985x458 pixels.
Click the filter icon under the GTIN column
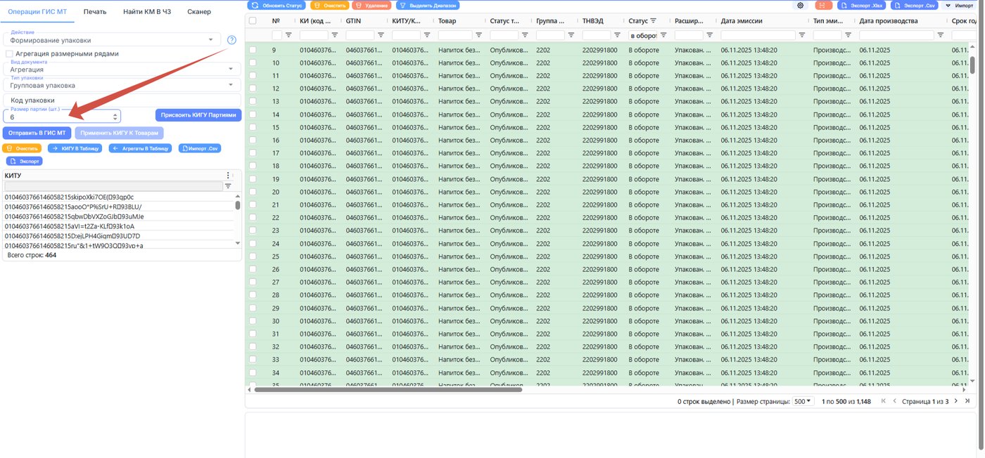[381, 34]
